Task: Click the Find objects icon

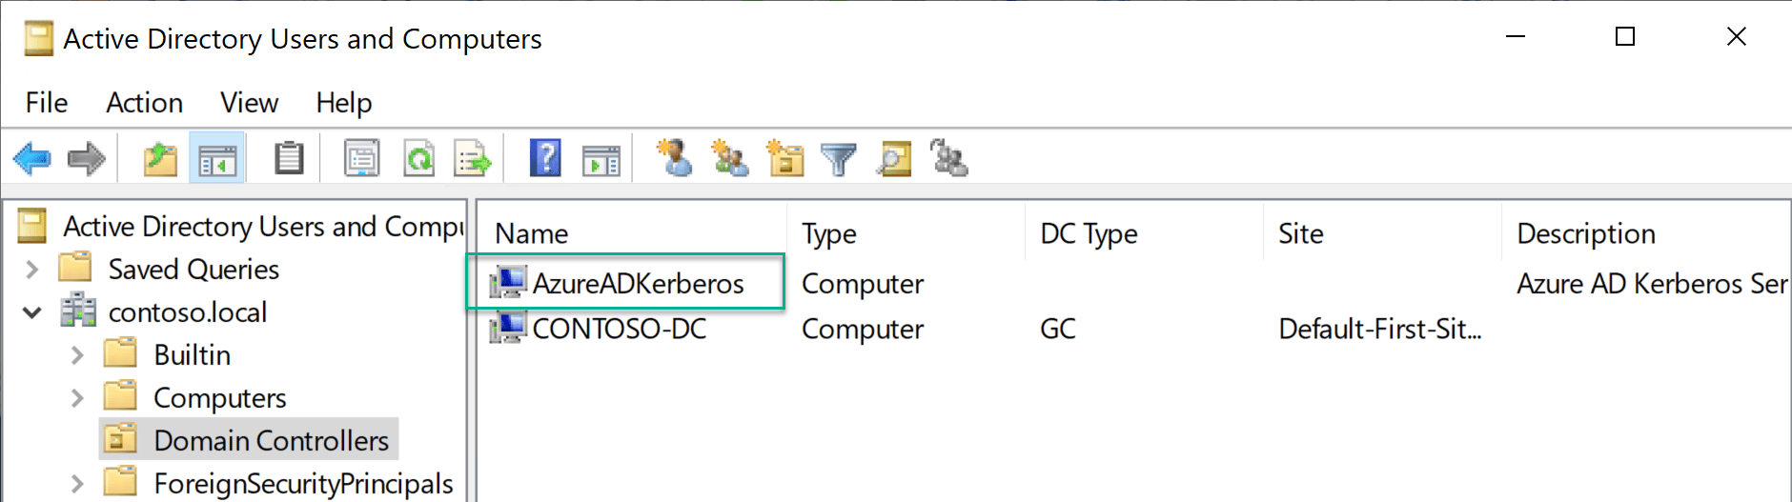Action: point(894,158)
